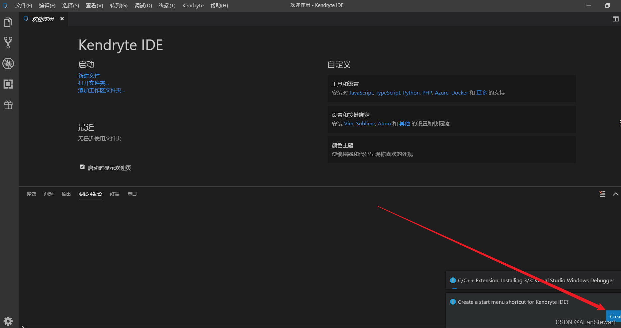Open the settings gear icon at bottom

[8, 321]
